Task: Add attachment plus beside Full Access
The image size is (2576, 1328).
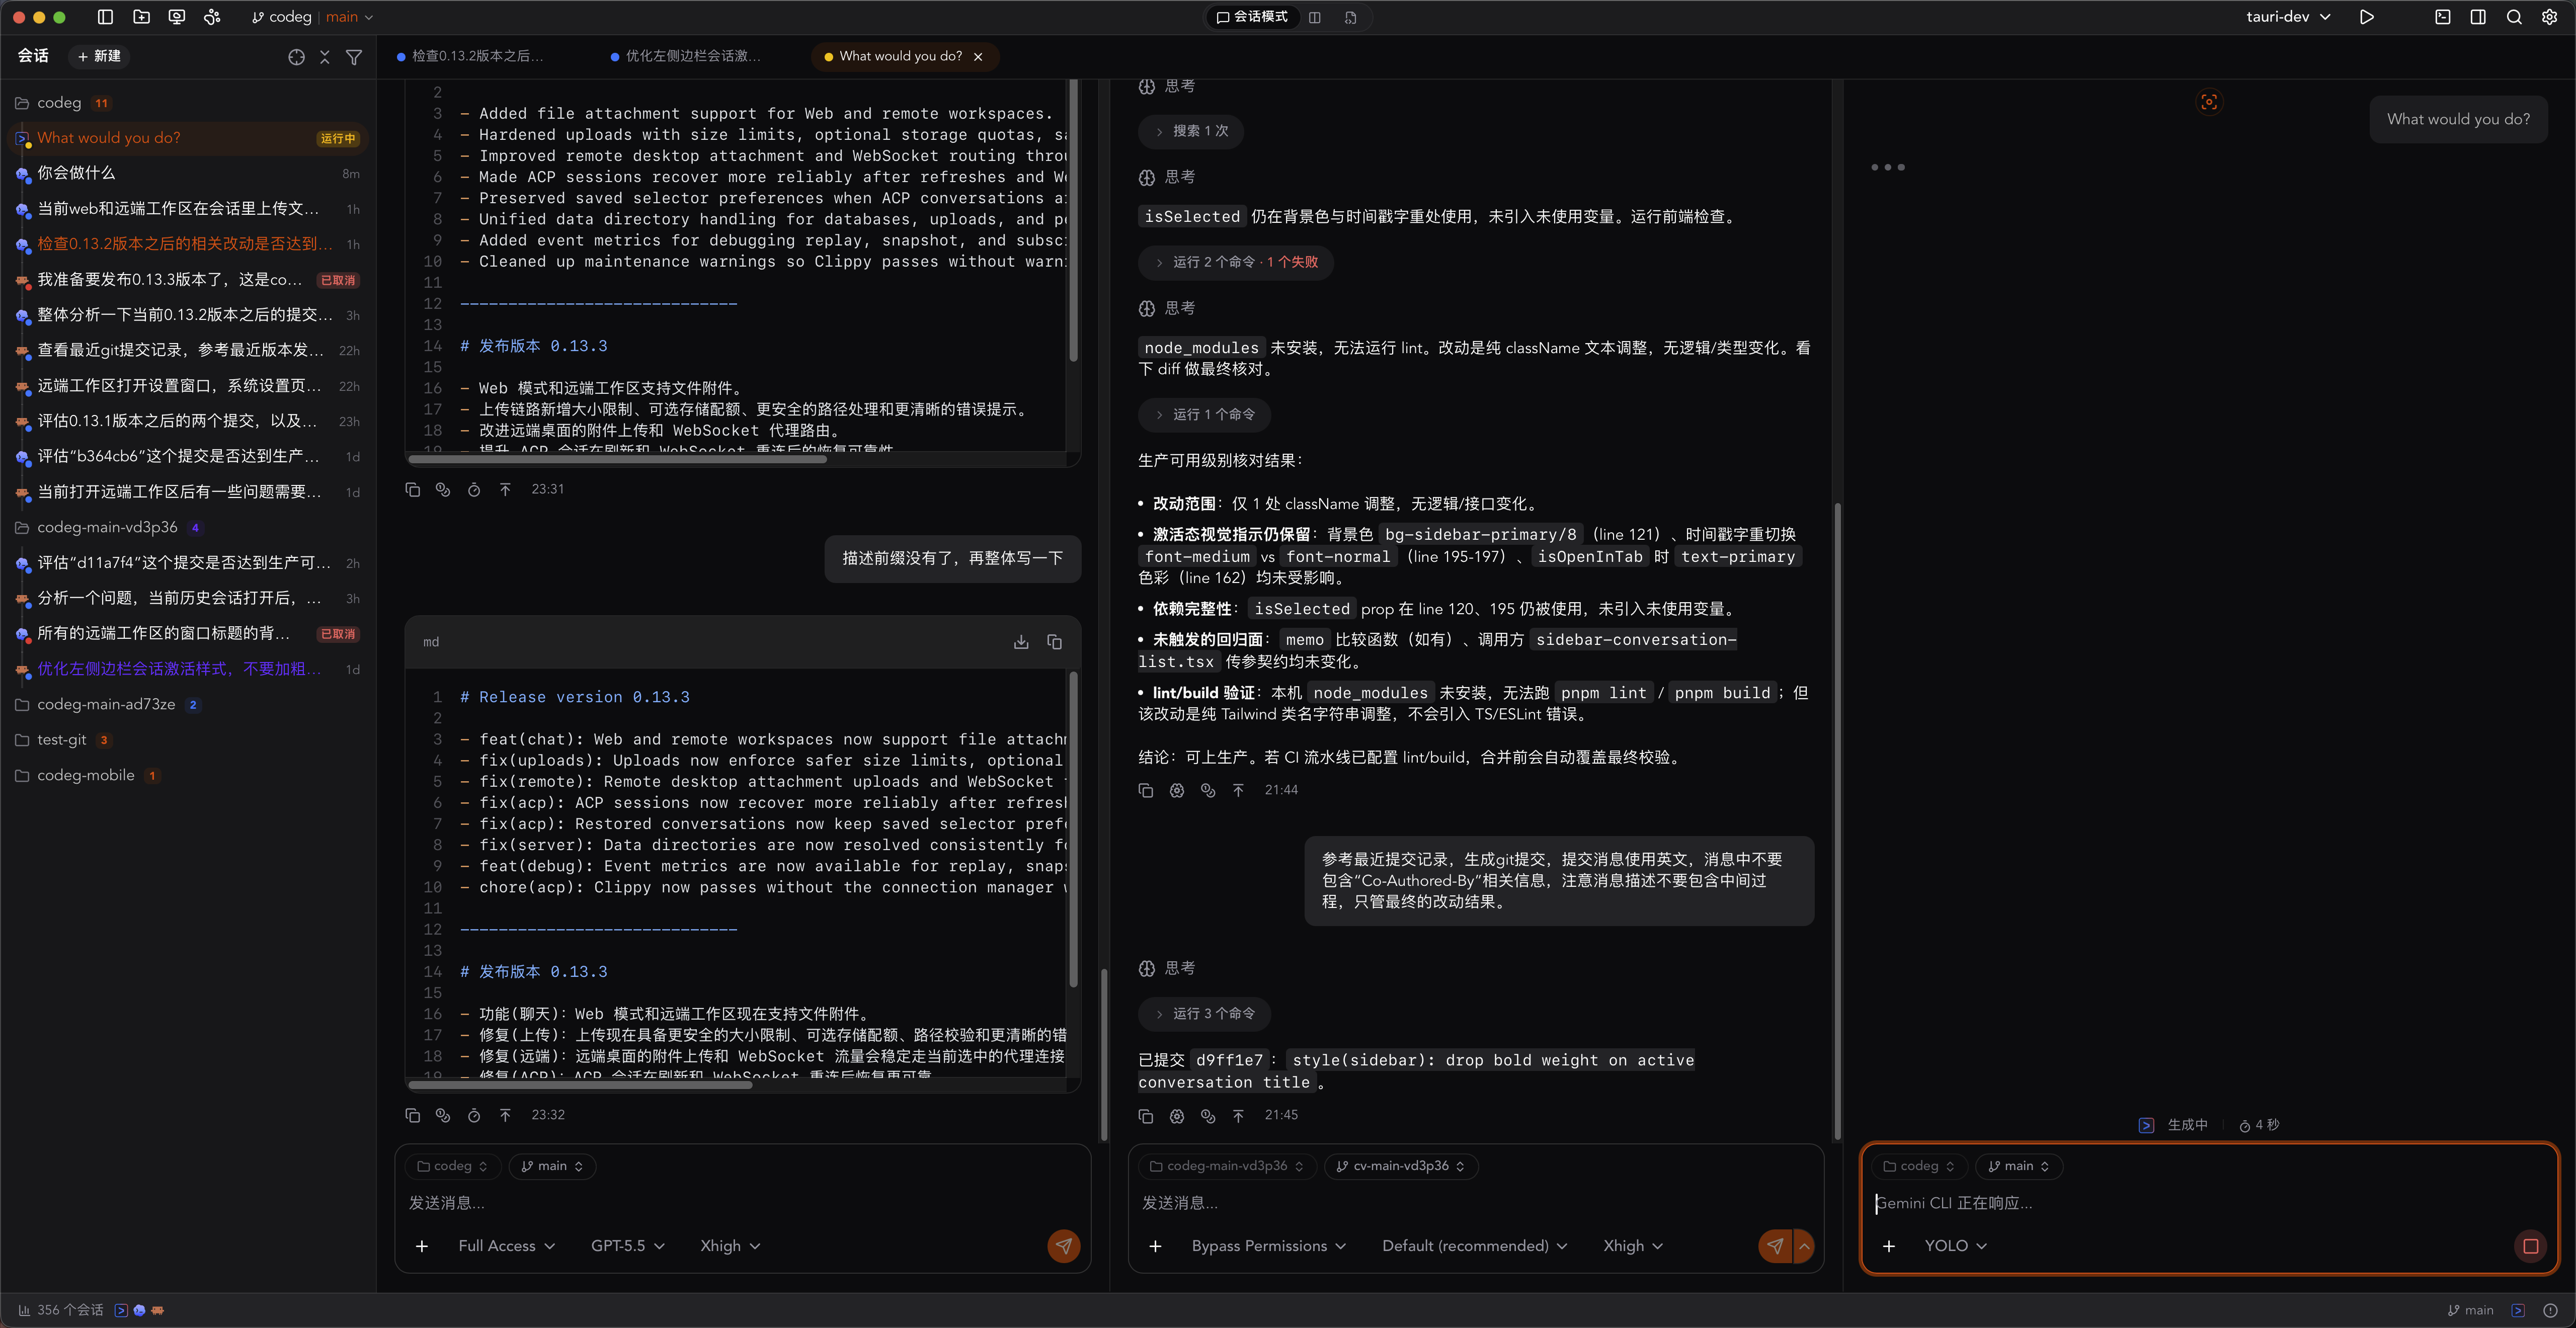Action: 422,1246
